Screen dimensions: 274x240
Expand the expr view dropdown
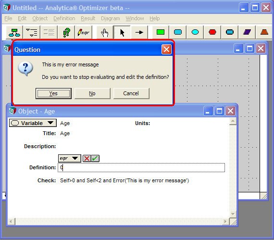tap(70, 158)
